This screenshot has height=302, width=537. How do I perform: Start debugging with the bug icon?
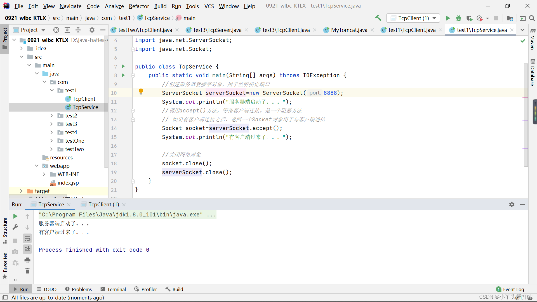click(x=459, y=18)
